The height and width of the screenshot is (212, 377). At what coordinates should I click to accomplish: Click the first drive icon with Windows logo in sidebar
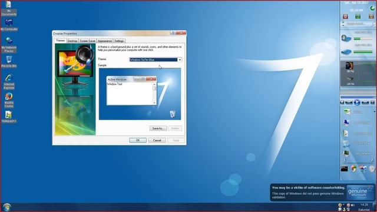coord(346,38)
